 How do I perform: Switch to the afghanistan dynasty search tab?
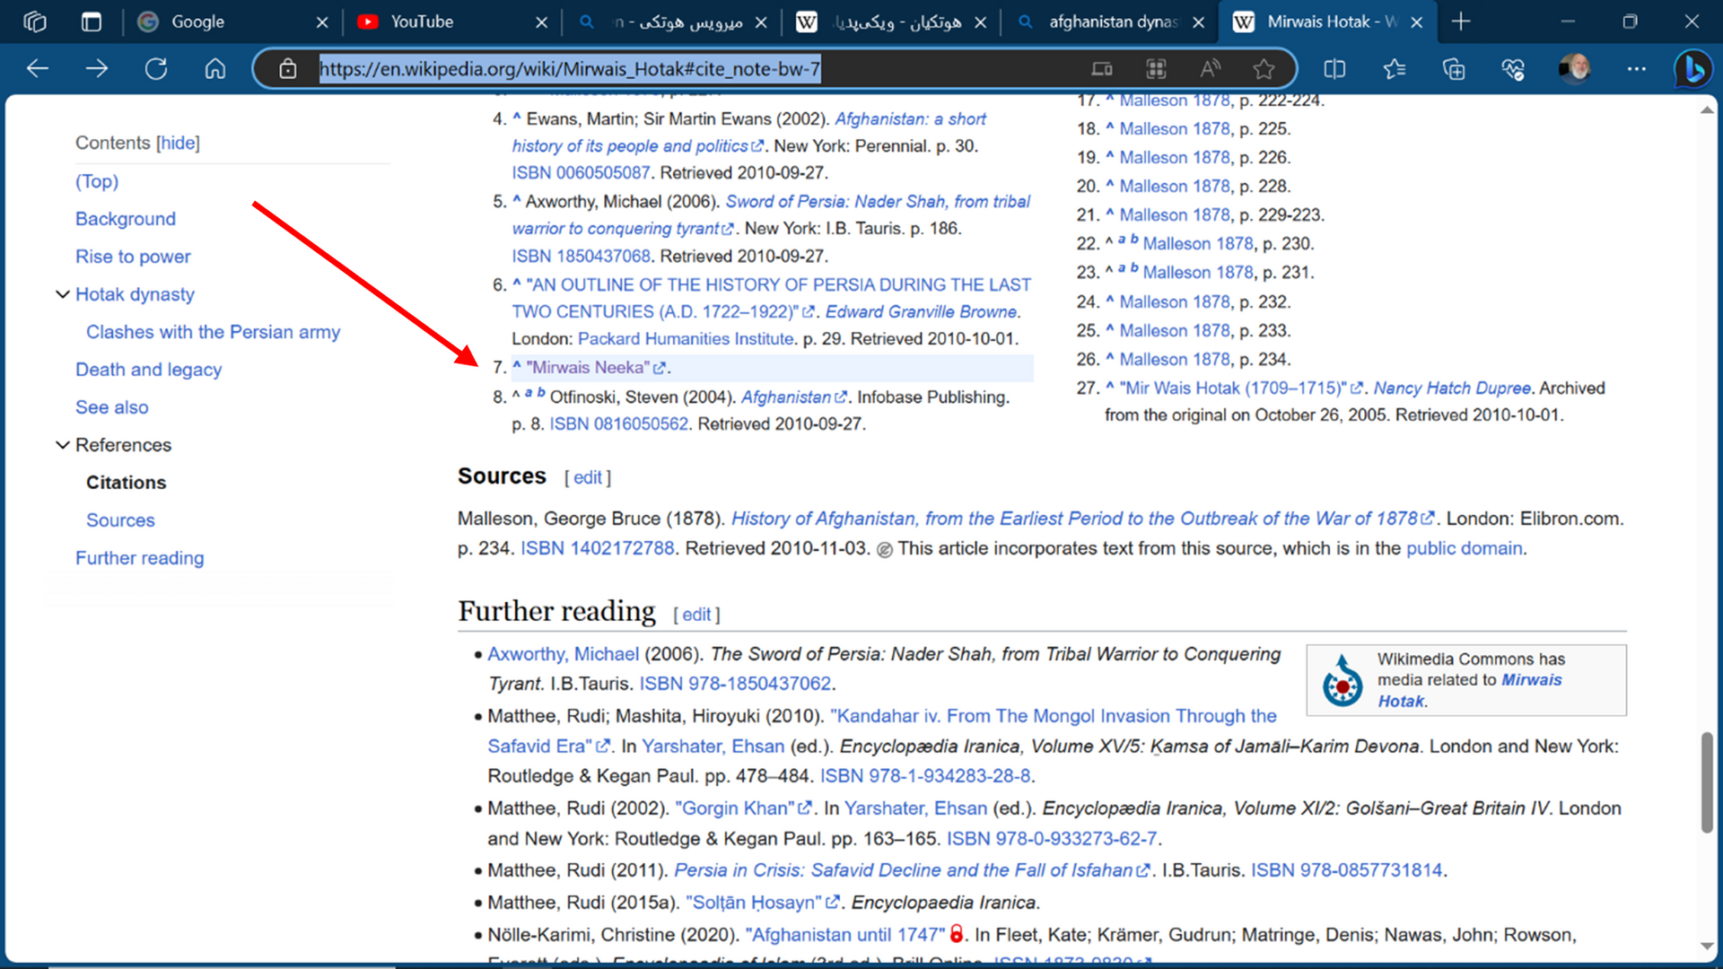1112,22
